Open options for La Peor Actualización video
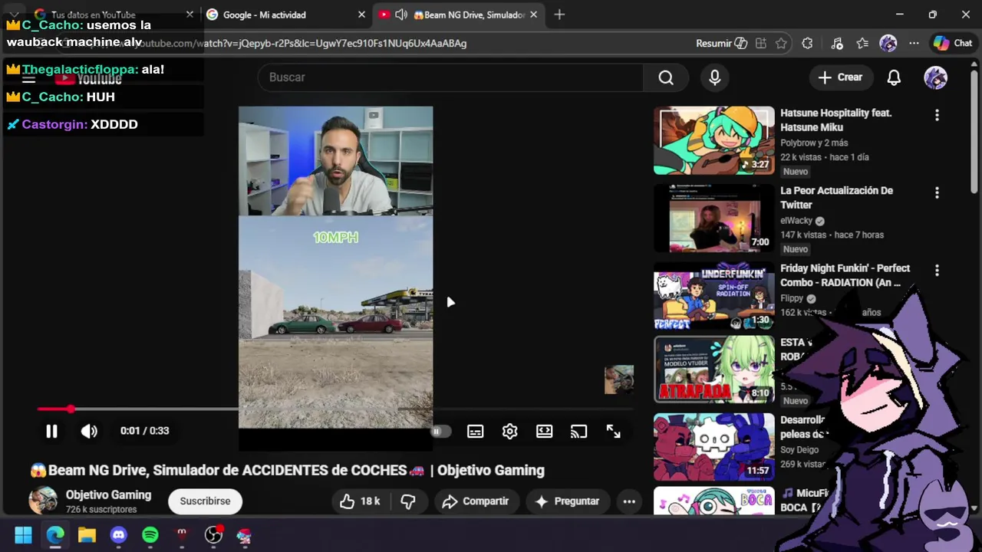Viewport: 982px width, 552px height. [x=937, y=192]
